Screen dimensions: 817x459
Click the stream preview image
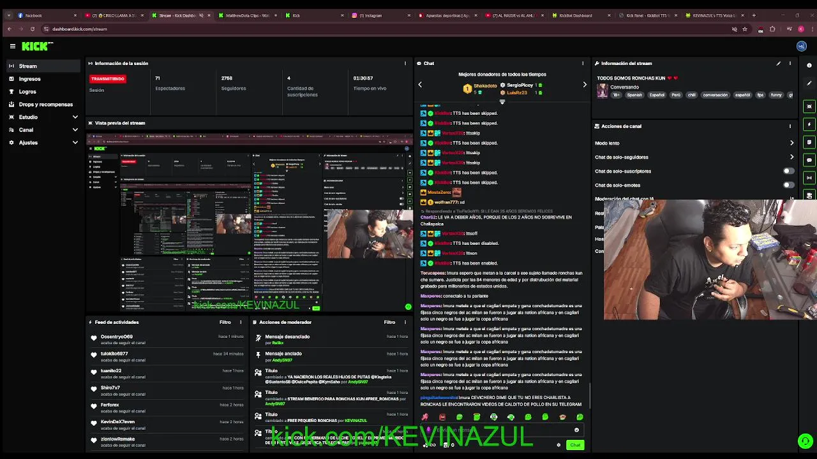tap(250, 222)
